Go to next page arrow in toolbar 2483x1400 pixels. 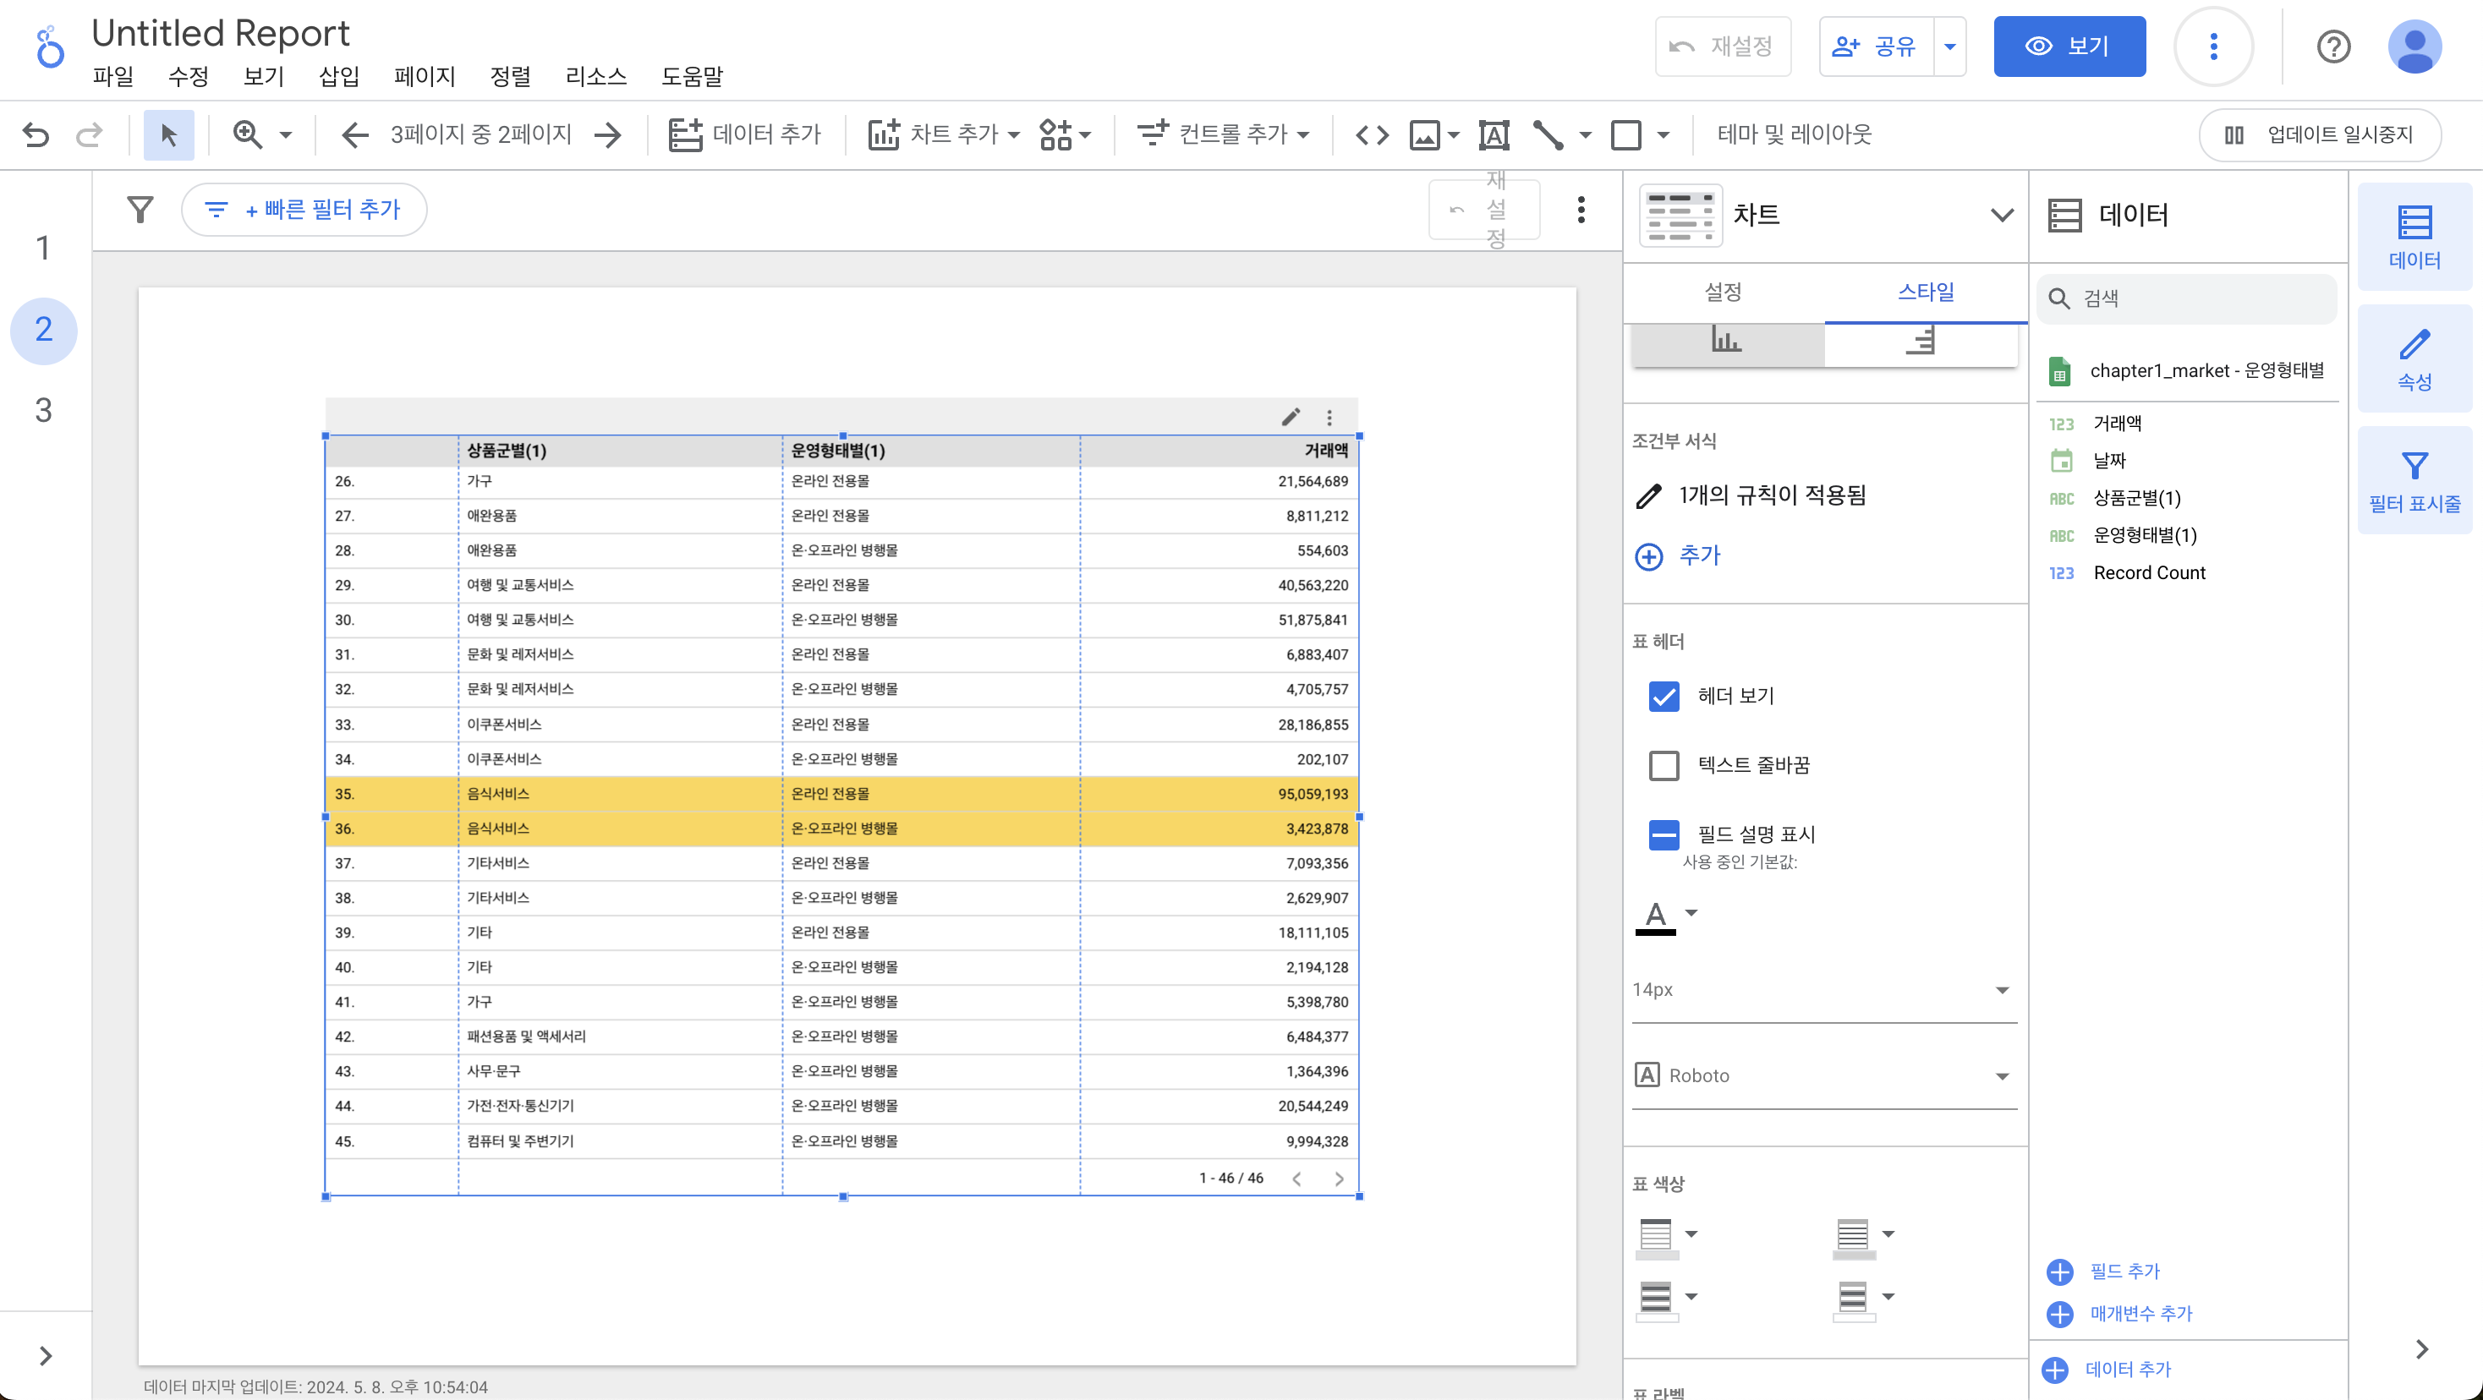(608, 134)
